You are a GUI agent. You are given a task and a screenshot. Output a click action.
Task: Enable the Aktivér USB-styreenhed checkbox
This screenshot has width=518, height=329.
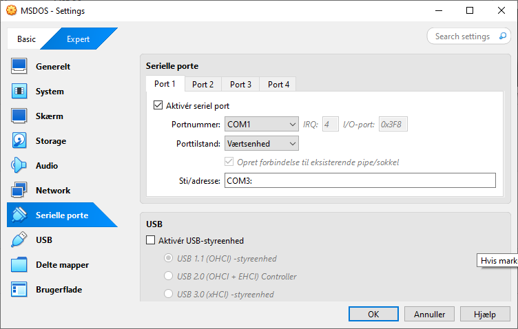[152, 241]
